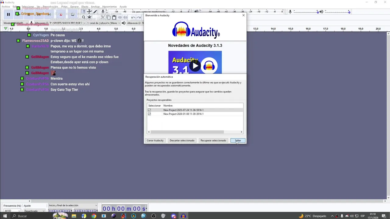Click the green timeline quick-play triangle

coord(5,29)
